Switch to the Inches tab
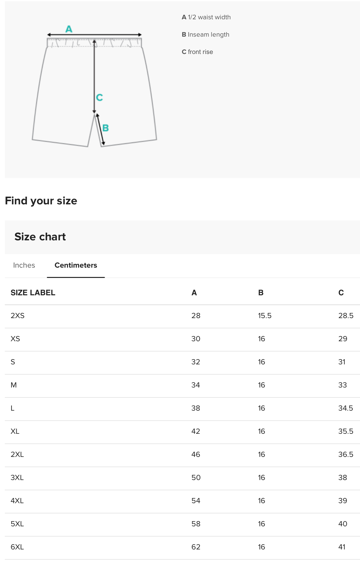The image size is (360, 561). click(24, 265)
